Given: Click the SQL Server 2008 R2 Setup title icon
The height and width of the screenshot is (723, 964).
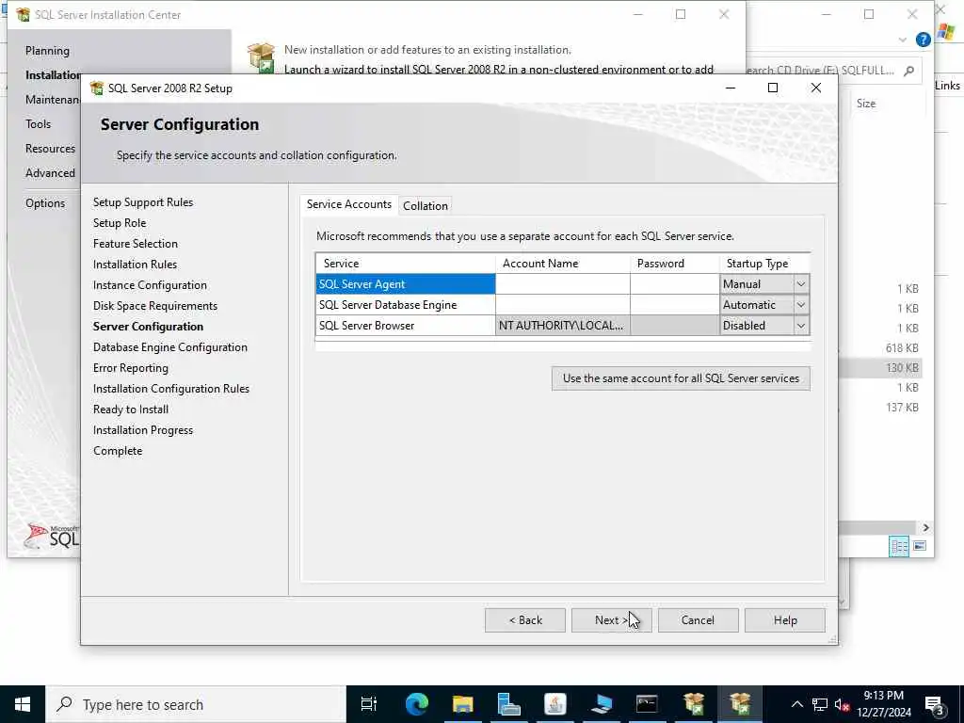Looking at the screenshot, I should coord(97,88).
